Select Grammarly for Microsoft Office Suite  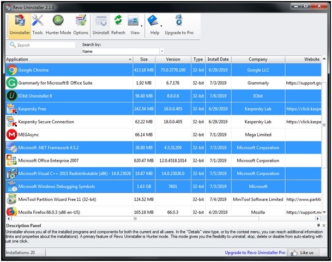(x=55, y=83)
